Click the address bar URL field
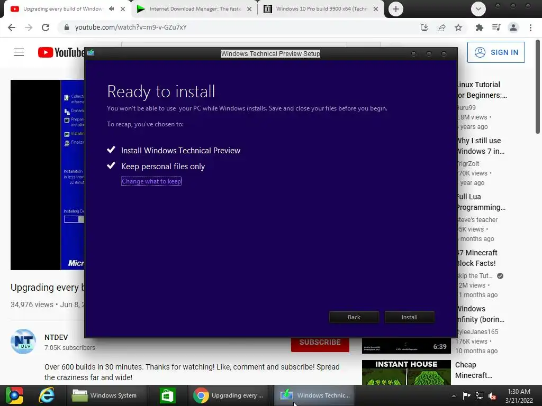Viewport: 542px width, 406px height. point(239,27)
